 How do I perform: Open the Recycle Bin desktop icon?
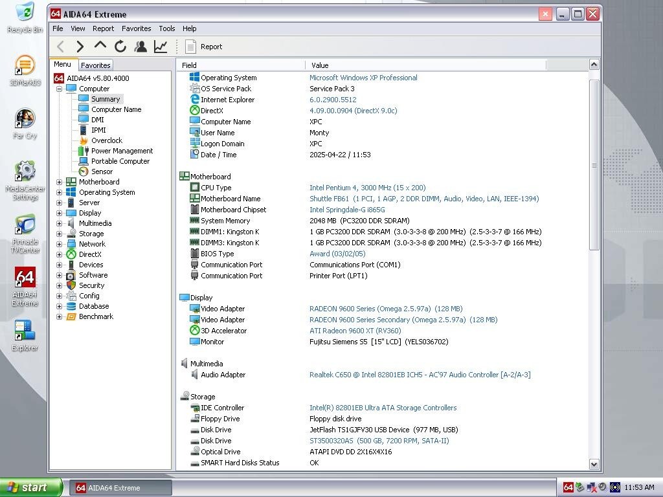pos(25,17)
